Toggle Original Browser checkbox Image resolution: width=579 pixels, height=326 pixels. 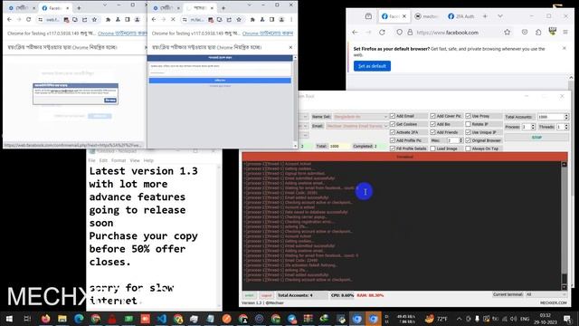469,140
